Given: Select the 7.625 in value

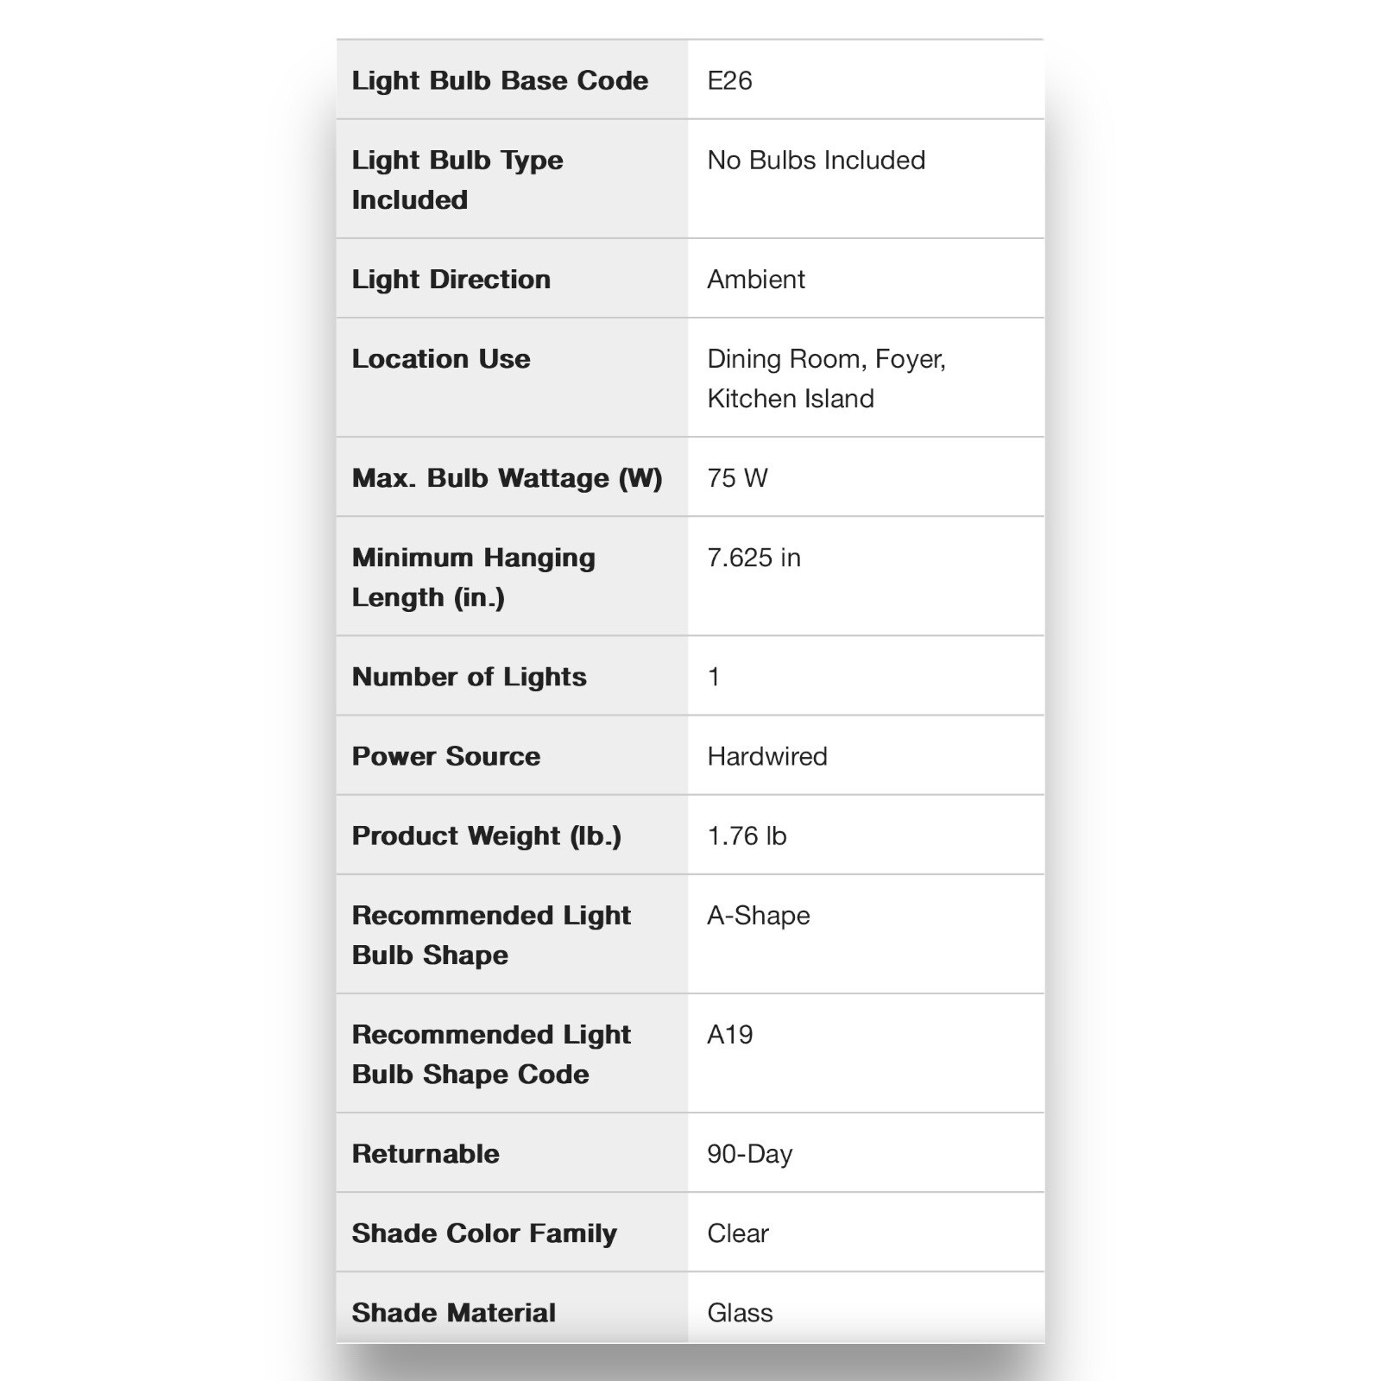Looking at the screenshot, I should [754, 558].
